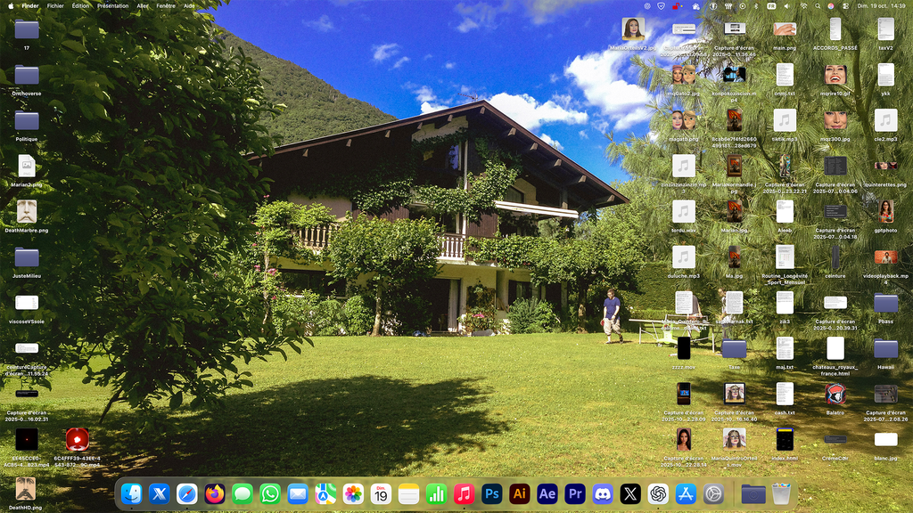Launch Adobe Illustrator in the dock

(520, 493)
